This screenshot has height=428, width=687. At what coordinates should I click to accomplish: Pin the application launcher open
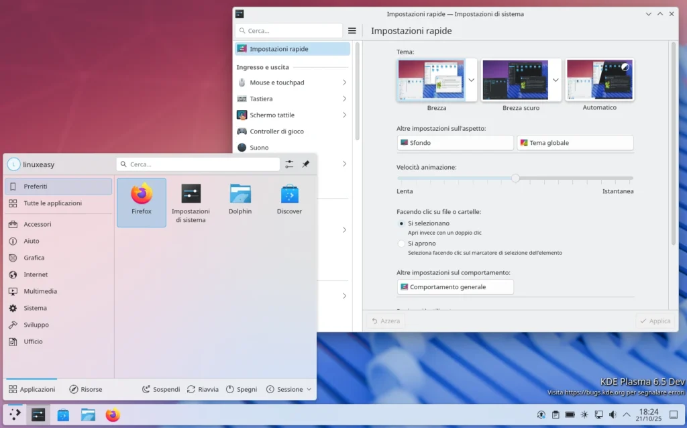click(306, 164)
